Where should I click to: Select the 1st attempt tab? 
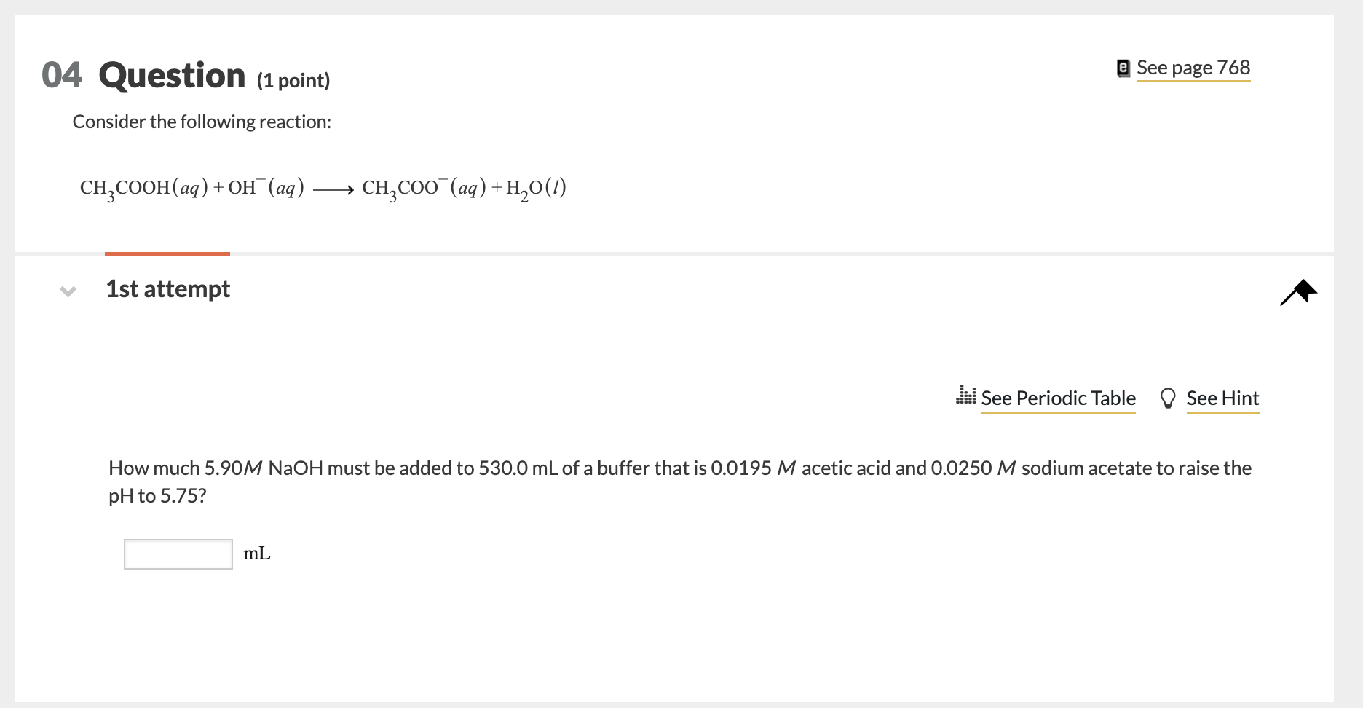point(167,289)
